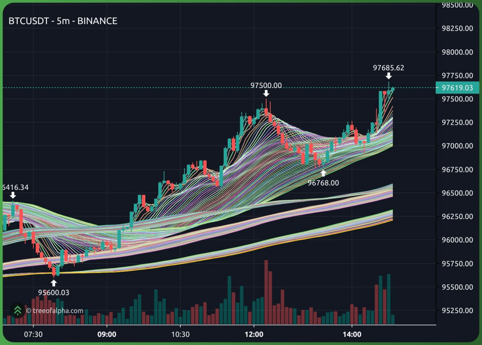This screenshot has height=345, width=482.
Task: Click the 6416.34 price annotation at left edge
Action: click(x=15, y=187)
